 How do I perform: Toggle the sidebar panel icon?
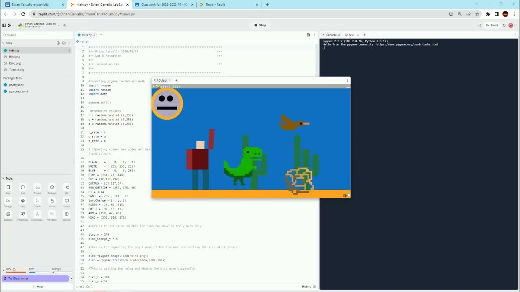[4, 25]
